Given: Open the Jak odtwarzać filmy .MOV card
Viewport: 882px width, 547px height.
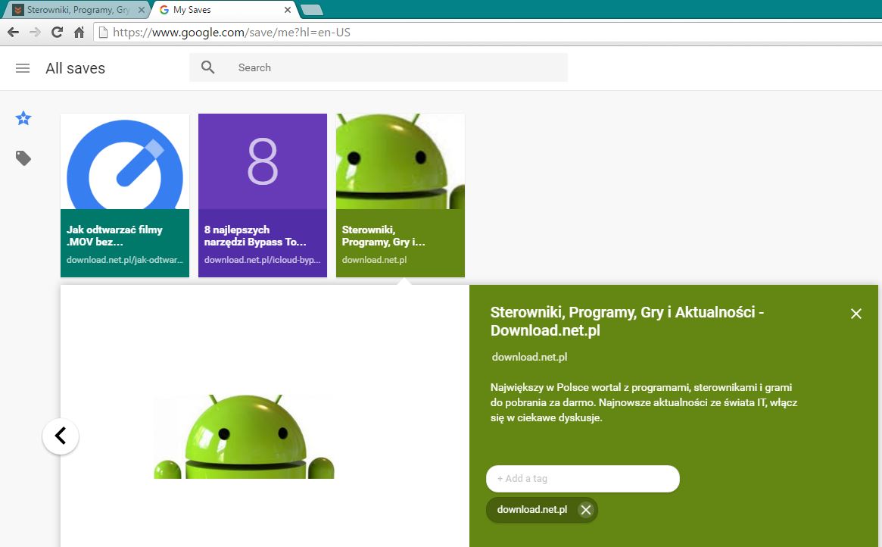Looking at the screenshot, I should pos(125,195).
